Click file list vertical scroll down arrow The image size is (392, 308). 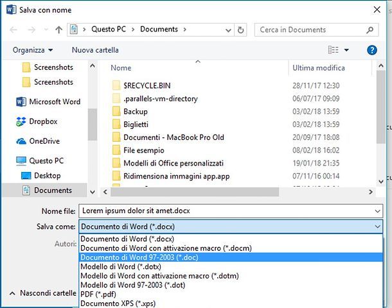tap(380, 182)
